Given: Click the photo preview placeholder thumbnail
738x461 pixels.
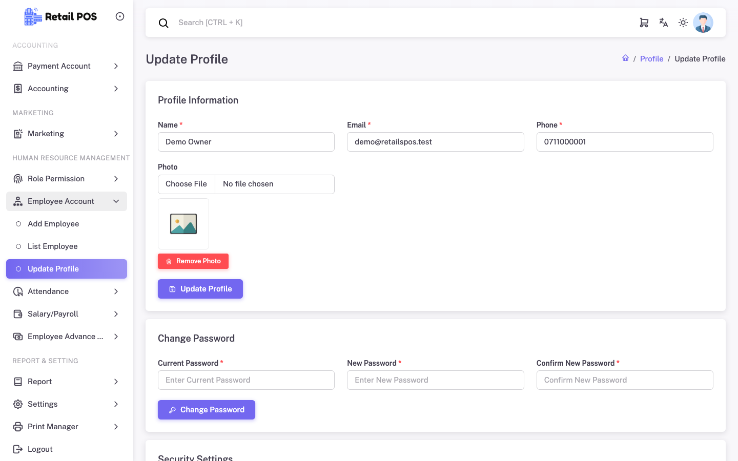Looking at the screenshot, I should click(183, 224).
